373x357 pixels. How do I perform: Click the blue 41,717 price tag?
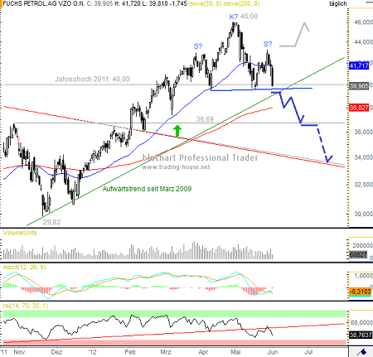tap(359, 65)
